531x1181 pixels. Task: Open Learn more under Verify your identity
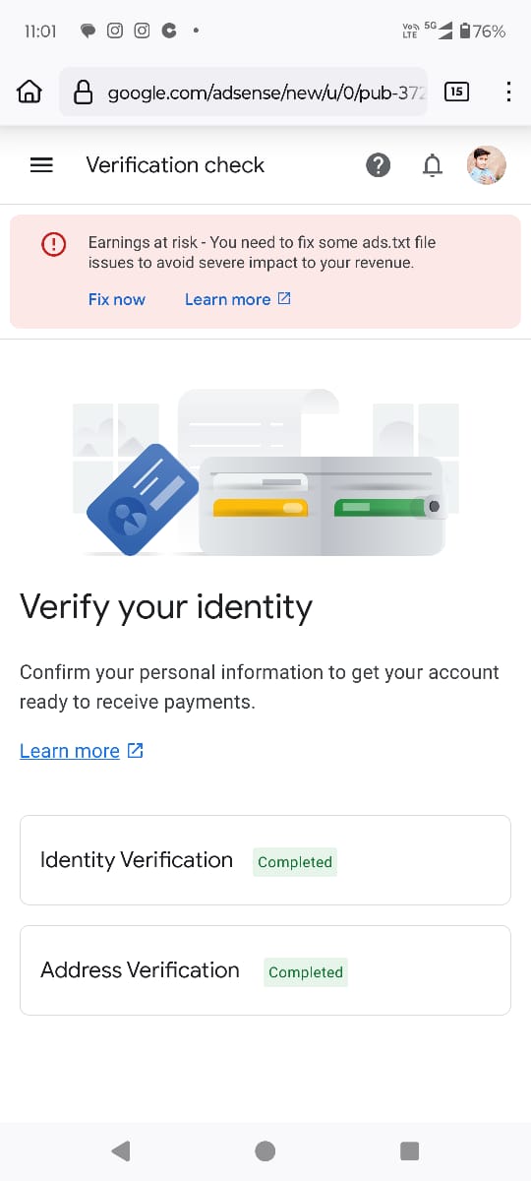tap(70, 751)
